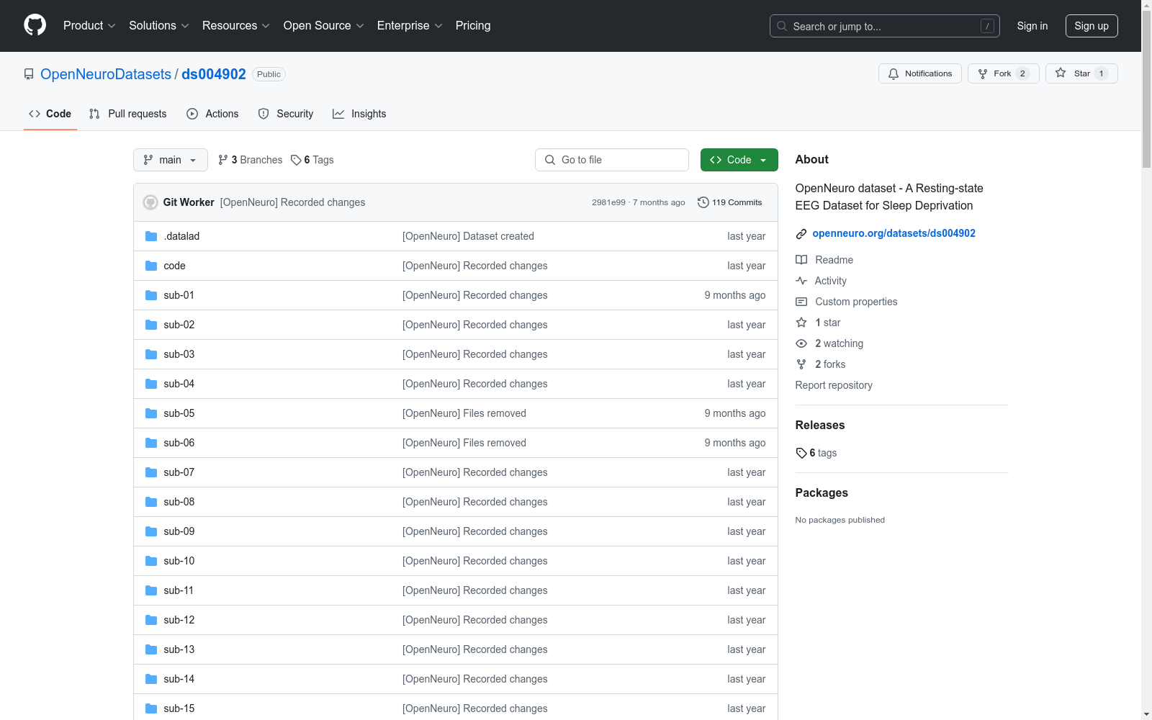
Task: Click the sub-01 folder icon
Action: pos(151,295)
